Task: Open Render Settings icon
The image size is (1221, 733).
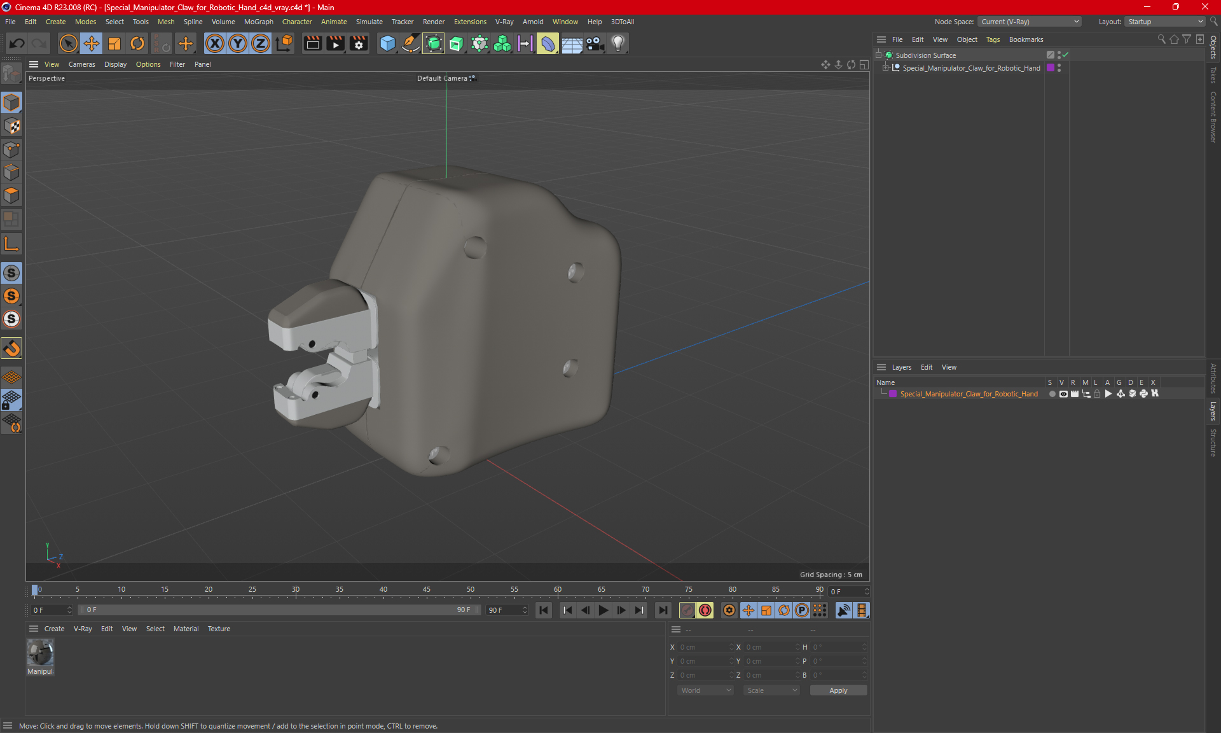Action: click(359, 43)
